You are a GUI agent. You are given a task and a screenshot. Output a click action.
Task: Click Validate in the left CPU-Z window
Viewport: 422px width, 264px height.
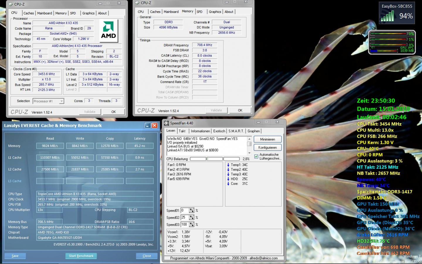(x=90, y=112)
